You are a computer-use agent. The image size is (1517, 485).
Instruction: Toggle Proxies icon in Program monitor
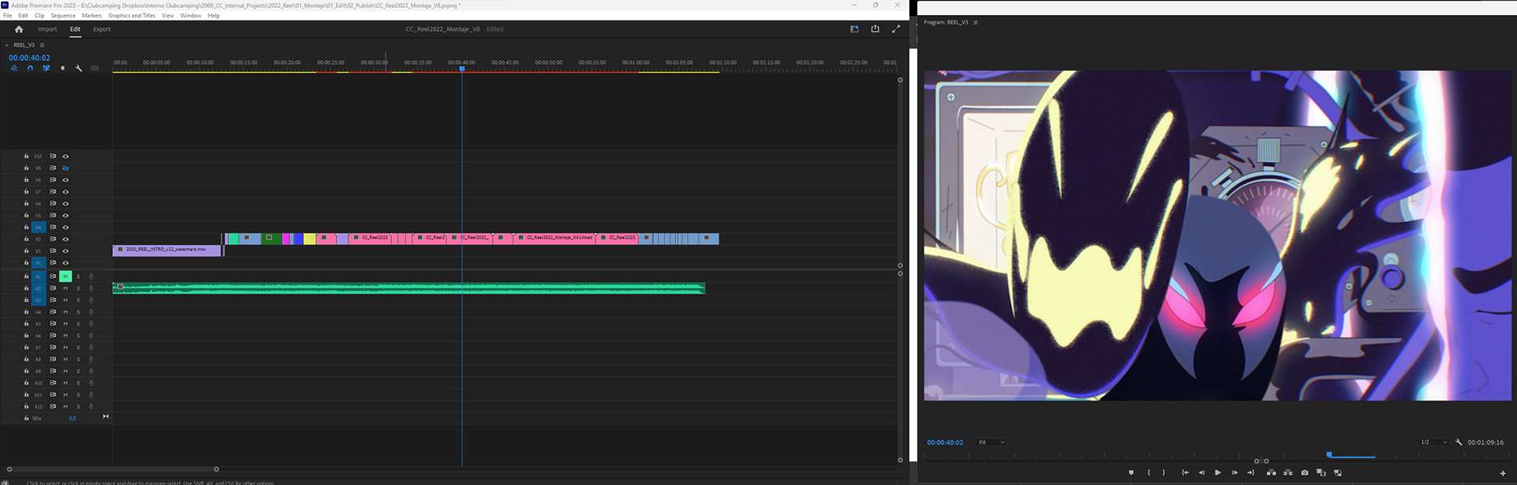(1338, 472)
